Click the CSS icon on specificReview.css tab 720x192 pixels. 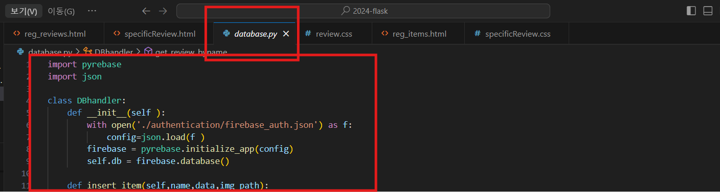click(477, 34)
